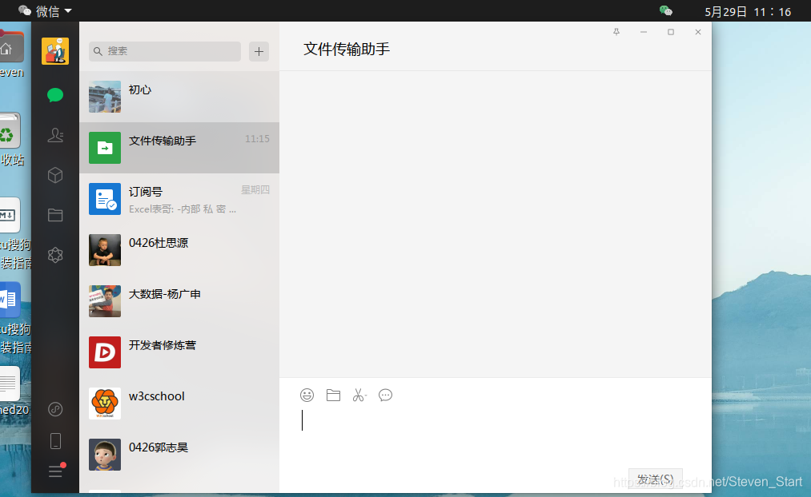811x497 pixels.
Task: Expand the 微信 menu in top bar
Action: (45, 10)
